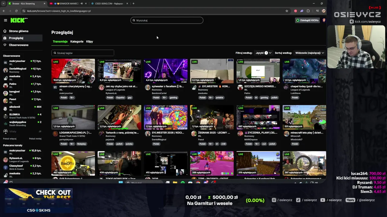Open the hamburger sidebar menu
The width and height of the screenshot is (387, 217).
(x=5, y=20)
